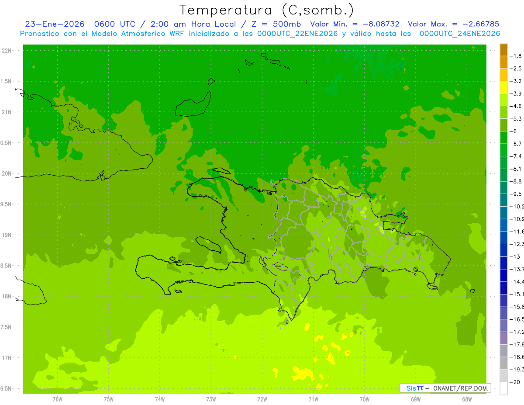Click "0000UTC_24ENE2026" valid-until time text
Image resolution: width=524 pixels, height=405 pixels.
[x=459, y=34]
